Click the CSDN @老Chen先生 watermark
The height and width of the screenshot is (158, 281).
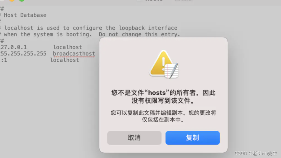256,153
